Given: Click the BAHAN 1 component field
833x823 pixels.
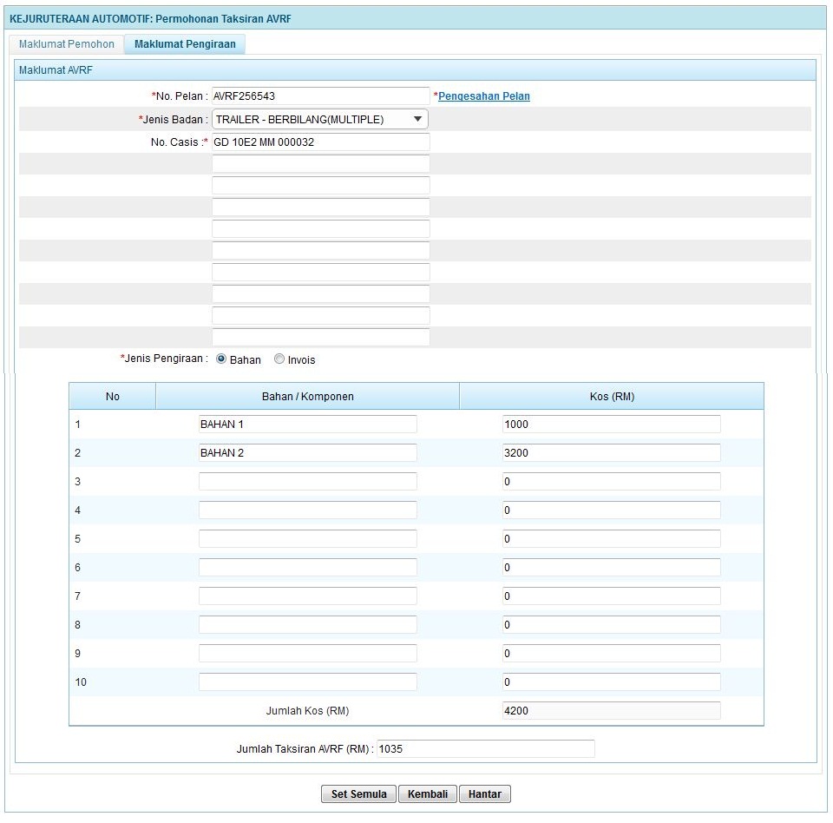Looking at the screenshot, I should point(307,425).
